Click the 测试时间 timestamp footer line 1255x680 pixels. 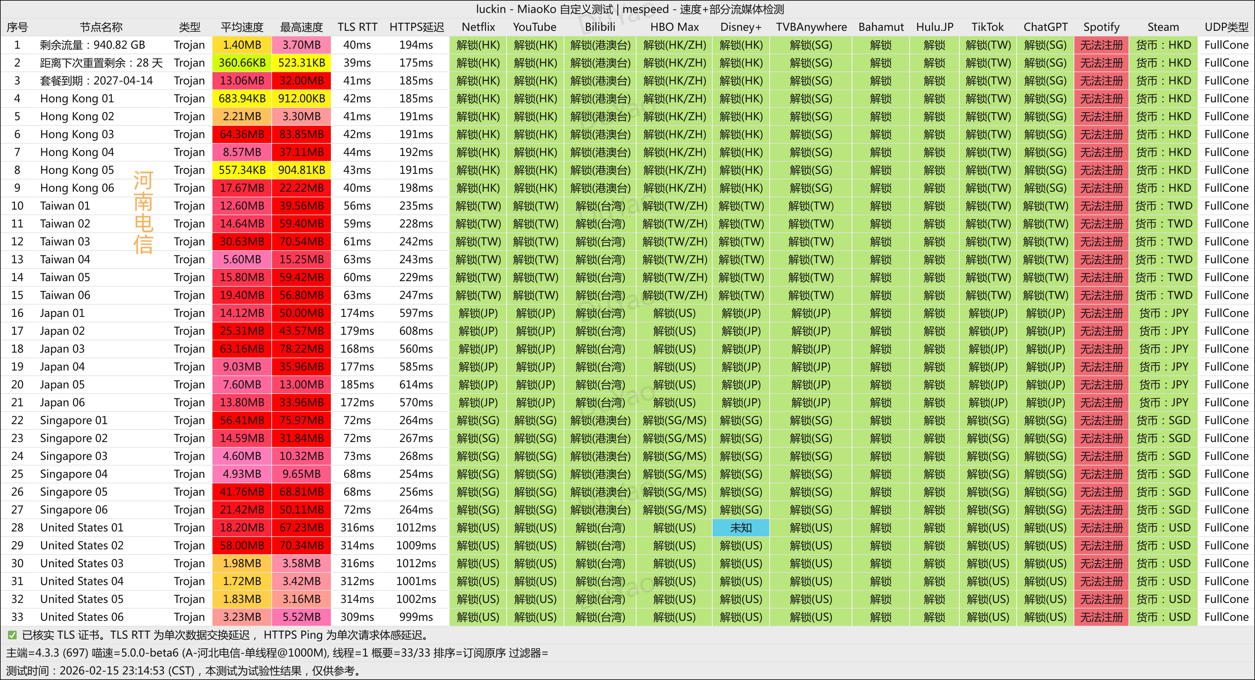coord(184,671)
